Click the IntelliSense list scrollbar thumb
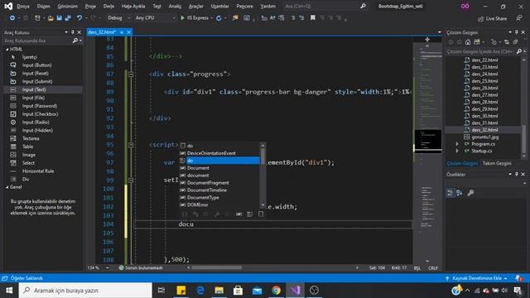This screenshot has height=298, width=530. pos(263,156)
